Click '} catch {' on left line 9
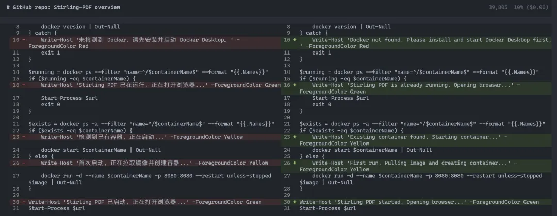Screen dimensions: 557x216 (x=43, y=33)
